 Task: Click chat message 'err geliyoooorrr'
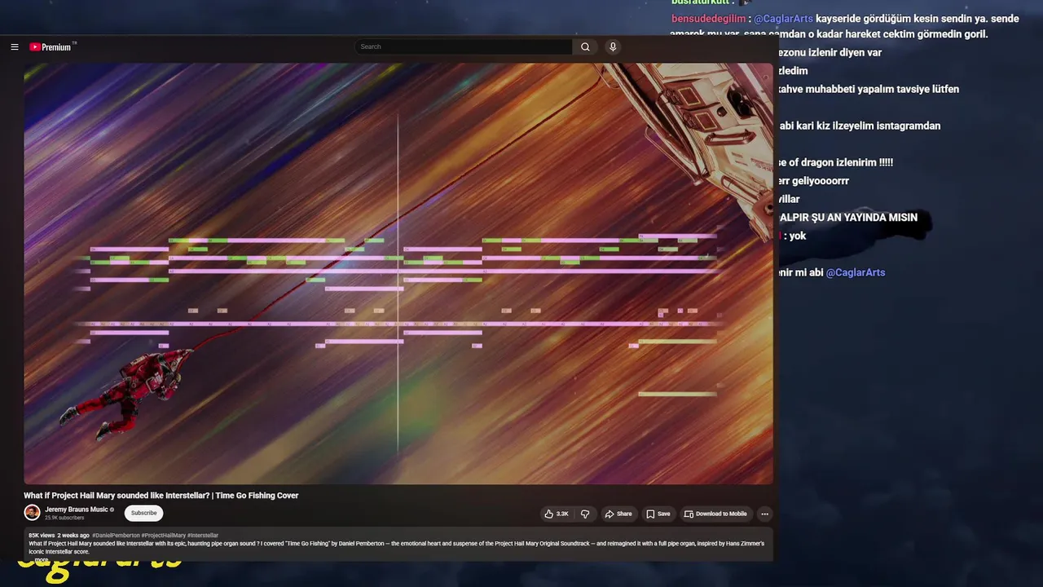tap(813, 181)
